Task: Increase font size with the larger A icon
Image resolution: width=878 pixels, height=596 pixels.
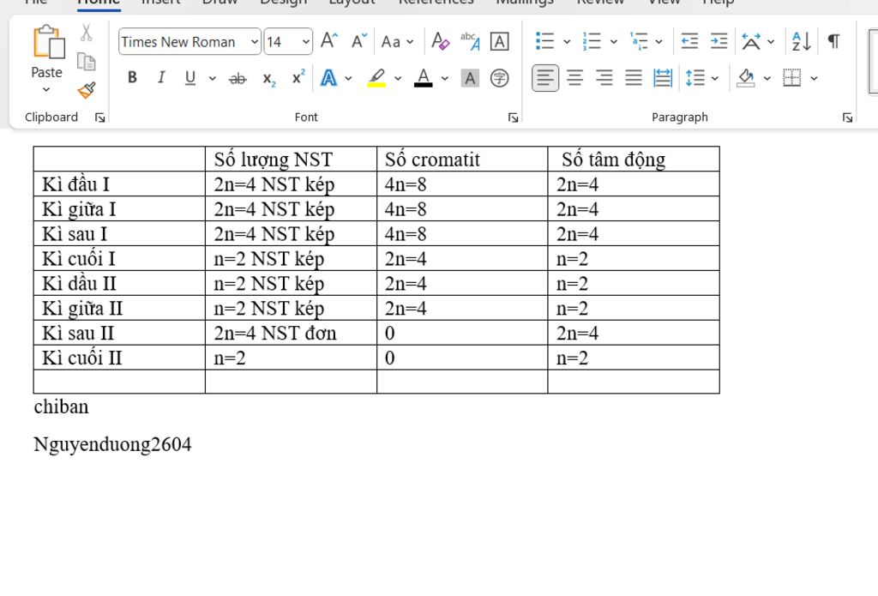Action: pos(329,41)
